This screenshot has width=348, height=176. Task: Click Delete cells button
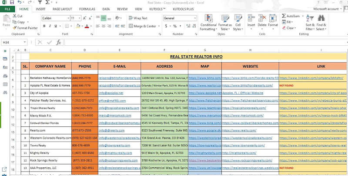pos(262,23)
